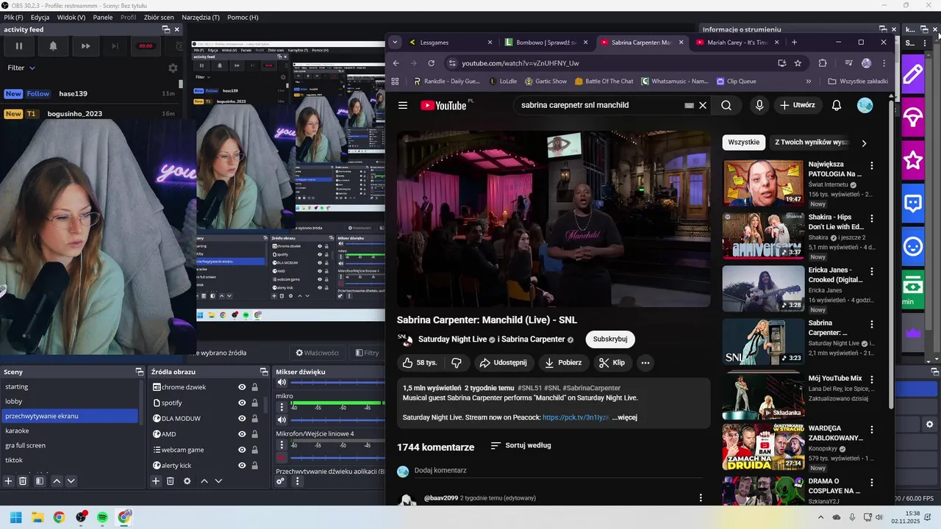
Task: Click the Udostępnij share button
Action: (503, 362)
